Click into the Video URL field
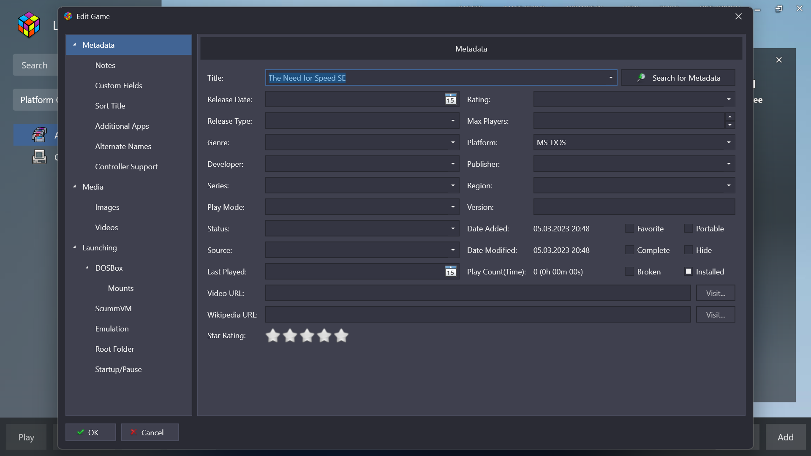 477,293
